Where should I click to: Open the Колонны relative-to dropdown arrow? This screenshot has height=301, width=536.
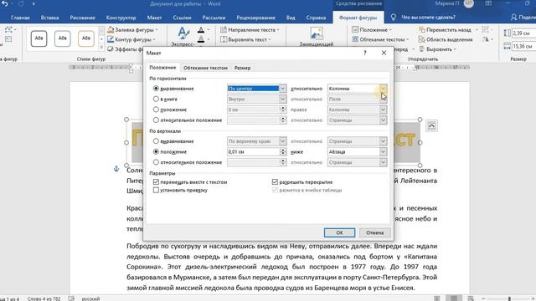click(383, 89)
